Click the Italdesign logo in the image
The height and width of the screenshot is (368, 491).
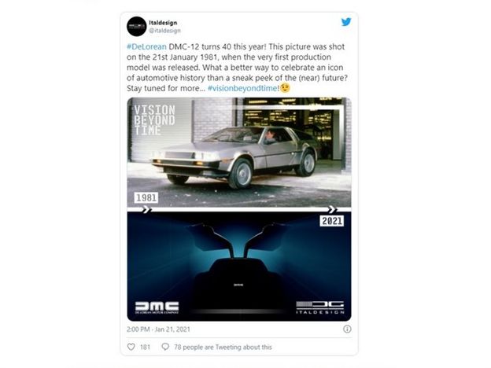pyautogui.click(x=320, y=307)
